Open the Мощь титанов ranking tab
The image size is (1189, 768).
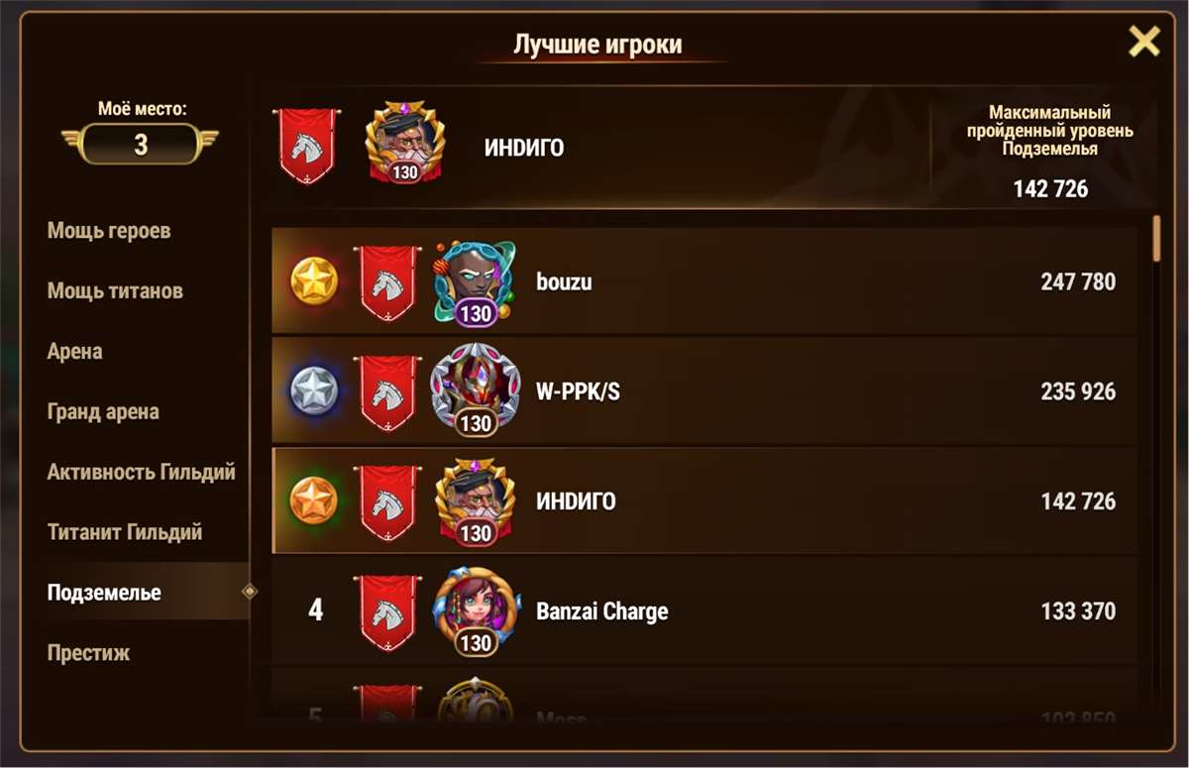[115, 291]
